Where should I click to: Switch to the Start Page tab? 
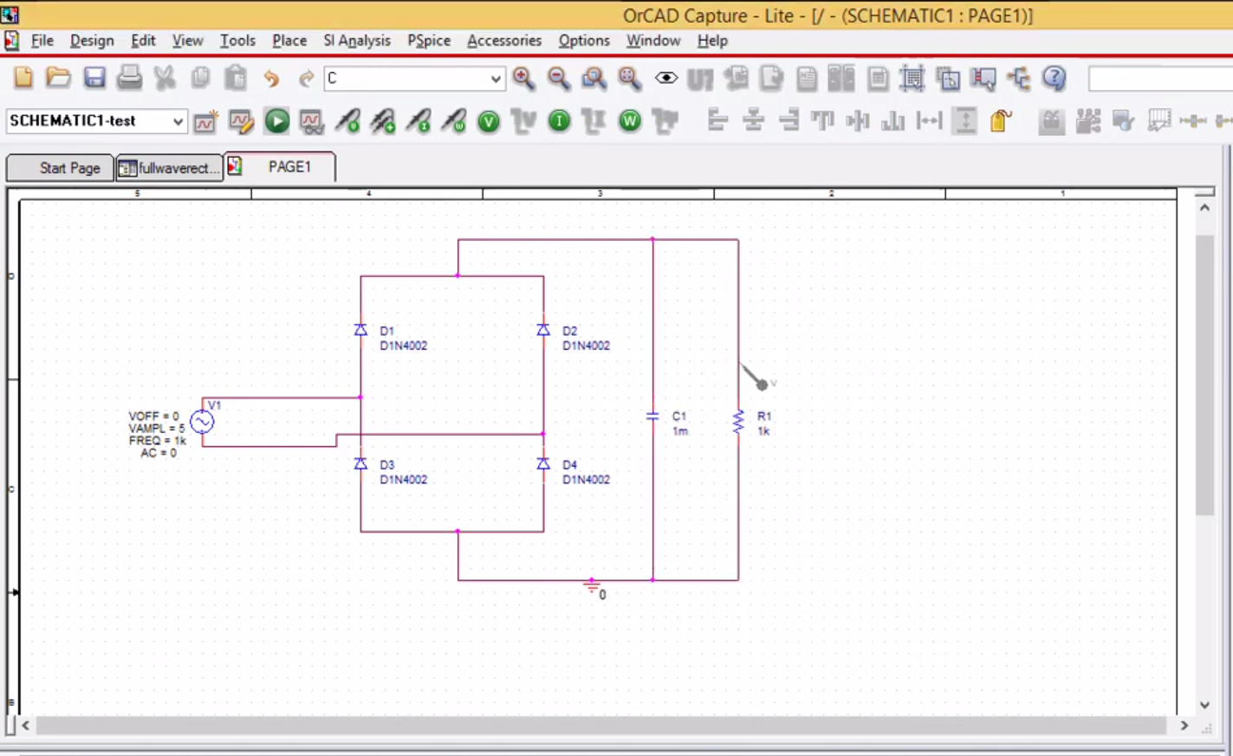click(60, 168)
